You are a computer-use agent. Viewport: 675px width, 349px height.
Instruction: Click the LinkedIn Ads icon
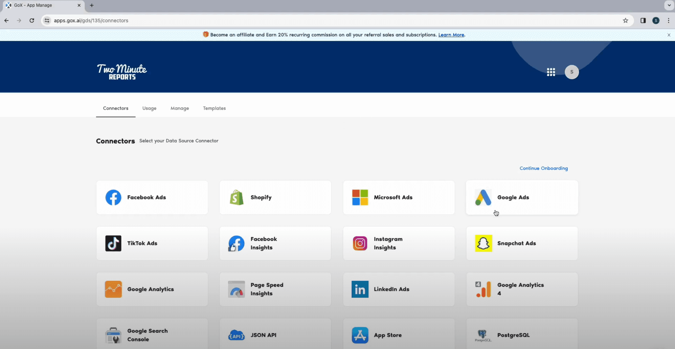[x=360, y=289]
